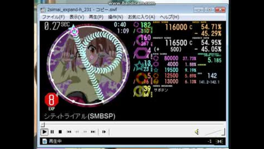
Task: Click the 116500 score value
Action: [x=176, y=43]
